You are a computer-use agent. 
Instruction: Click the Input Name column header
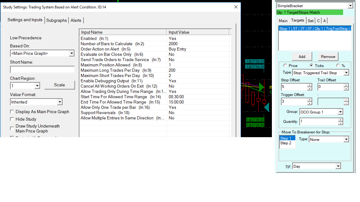[x=123, y=32]
